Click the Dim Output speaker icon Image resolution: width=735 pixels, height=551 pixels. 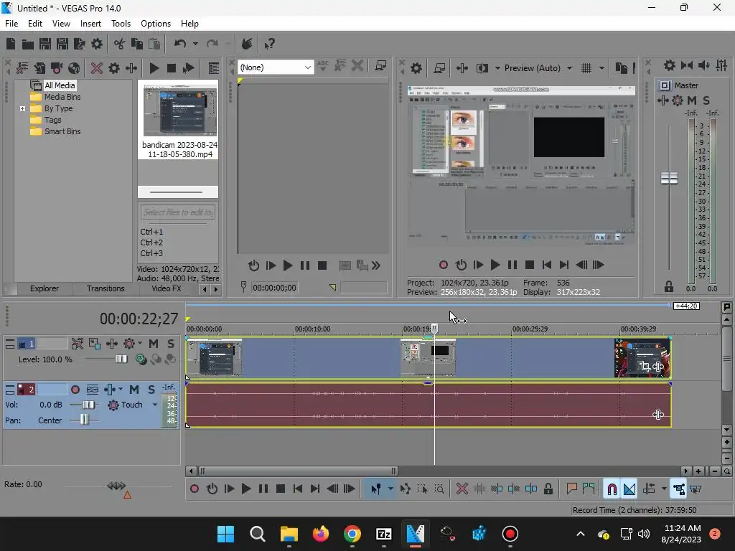tap(703, 65)
